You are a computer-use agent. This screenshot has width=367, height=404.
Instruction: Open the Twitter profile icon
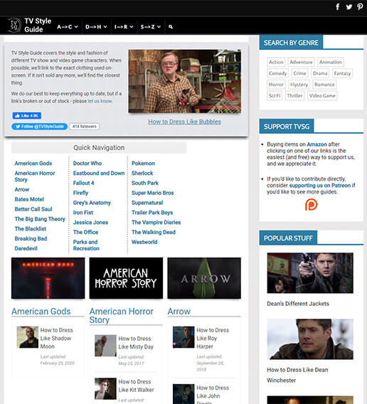coord(349,6)
